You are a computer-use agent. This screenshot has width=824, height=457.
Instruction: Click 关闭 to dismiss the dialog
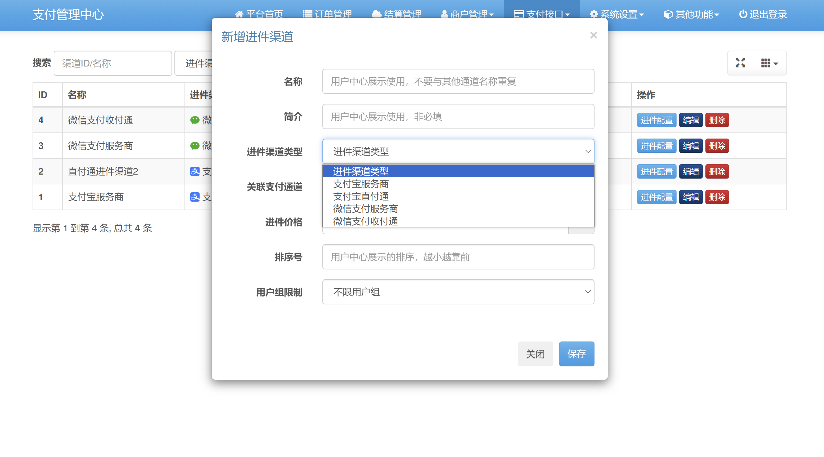pos(535,354)
